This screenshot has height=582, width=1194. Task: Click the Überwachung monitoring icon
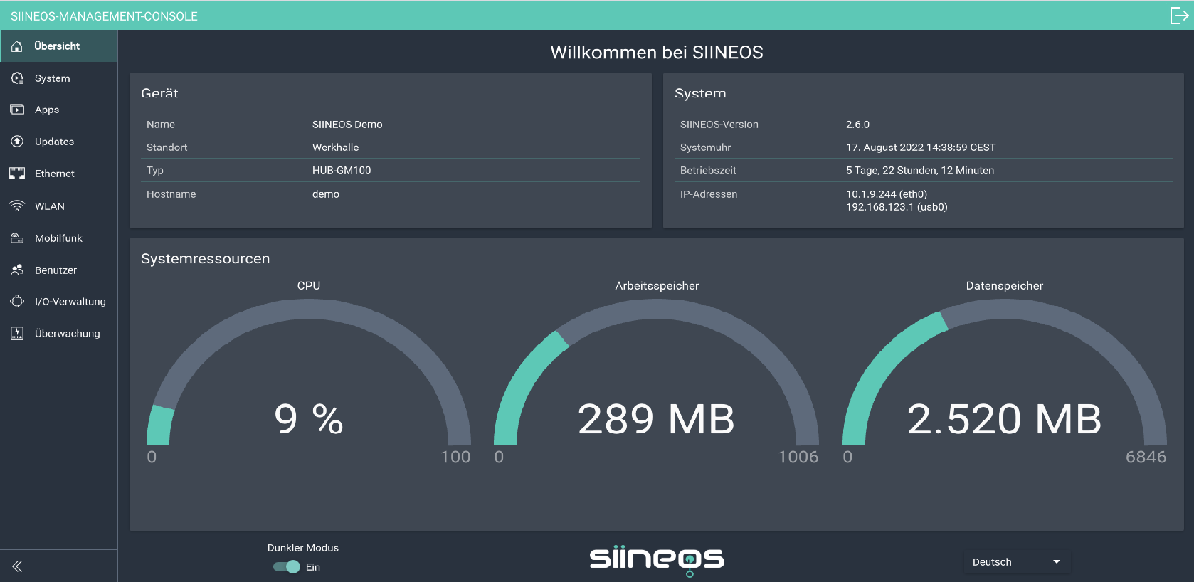click(17, 333)
